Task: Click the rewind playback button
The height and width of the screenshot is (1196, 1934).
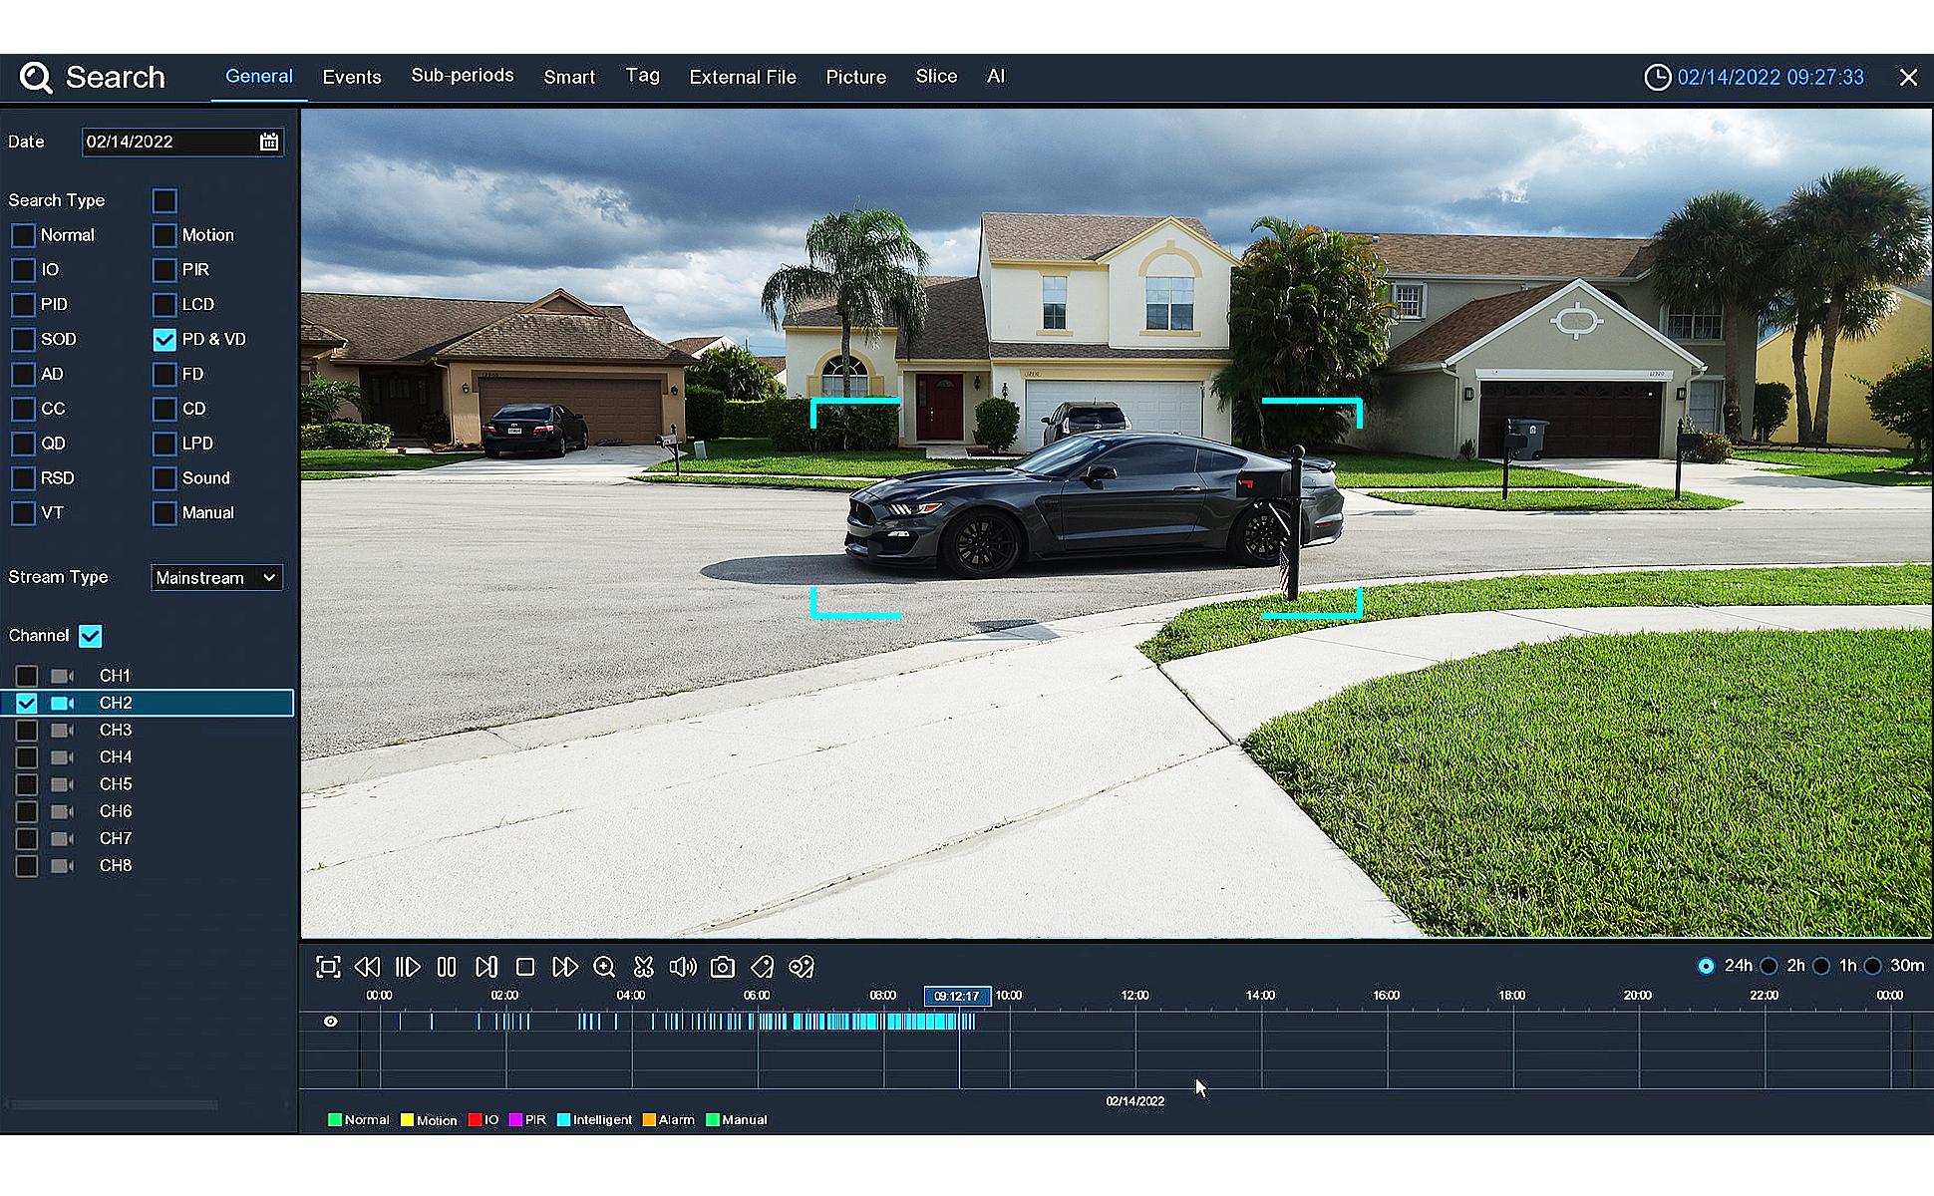Action: click(367, 967)
